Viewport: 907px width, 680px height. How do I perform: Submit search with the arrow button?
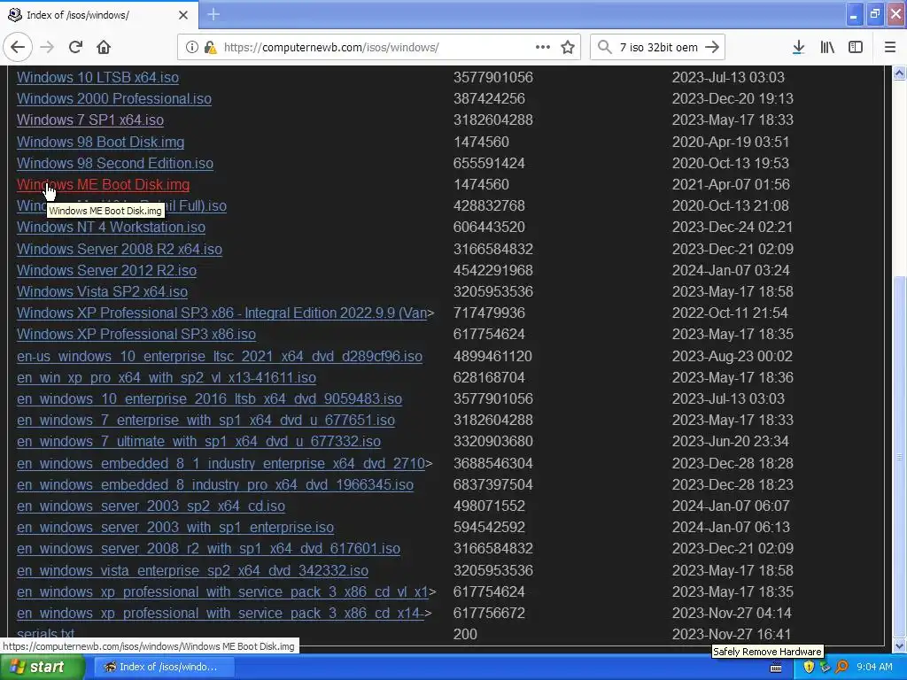(712, 48)
